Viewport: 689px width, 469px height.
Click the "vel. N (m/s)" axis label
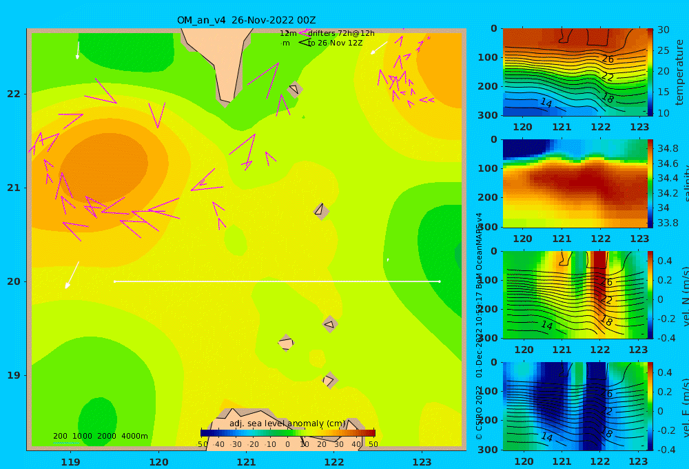point(685,296)
